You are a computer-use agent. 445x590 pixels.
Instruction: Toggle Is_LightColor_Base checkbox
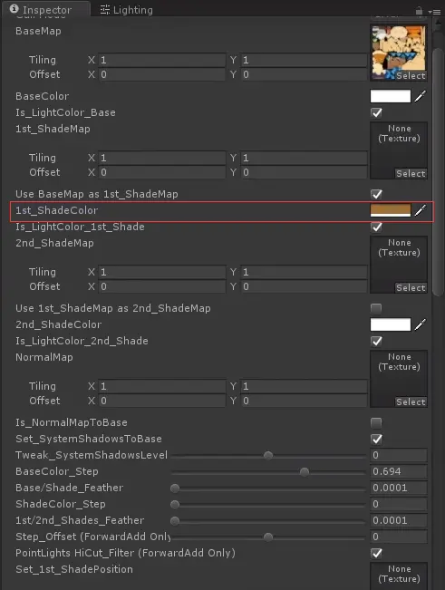[x=376, y=112]
